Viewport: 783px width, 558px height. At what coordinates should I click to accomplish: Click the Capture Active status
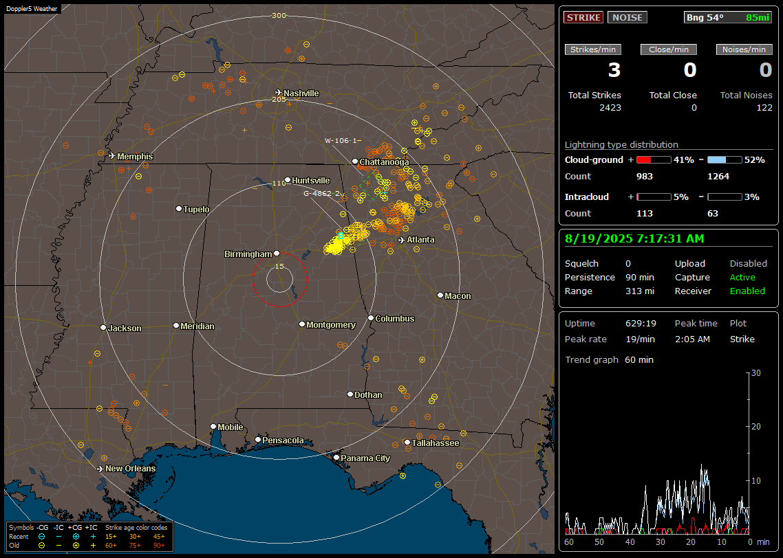pyautogui.click(x=742, y=277)
